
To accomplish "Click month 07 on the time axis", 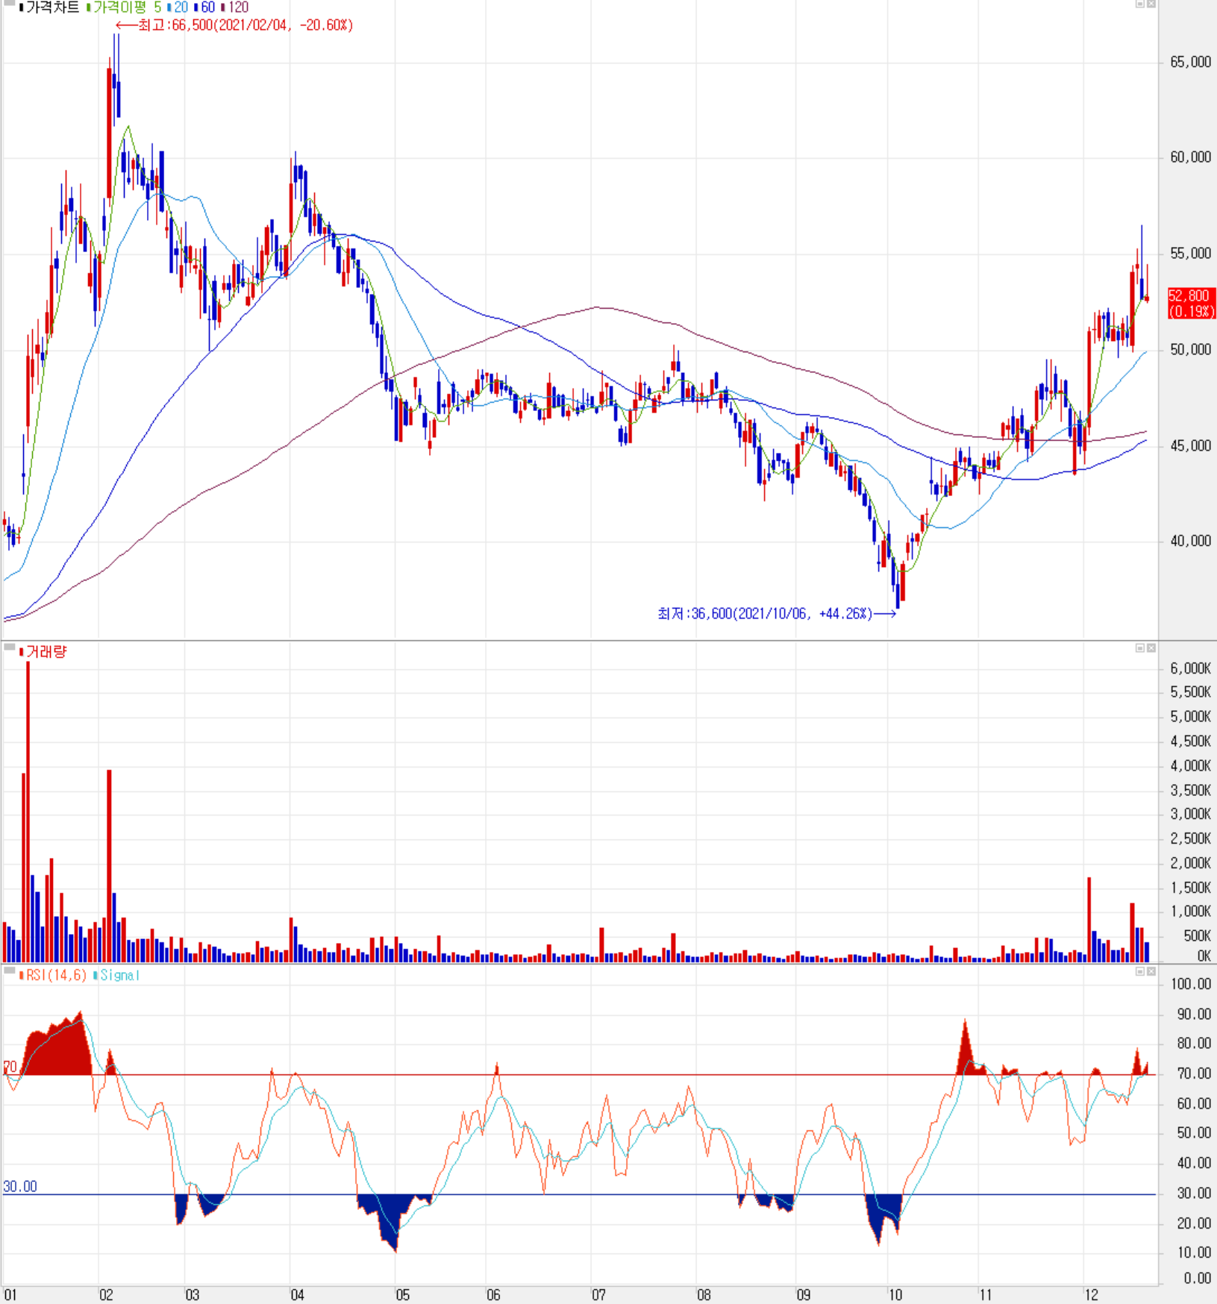I will (x=598, y=1295).
